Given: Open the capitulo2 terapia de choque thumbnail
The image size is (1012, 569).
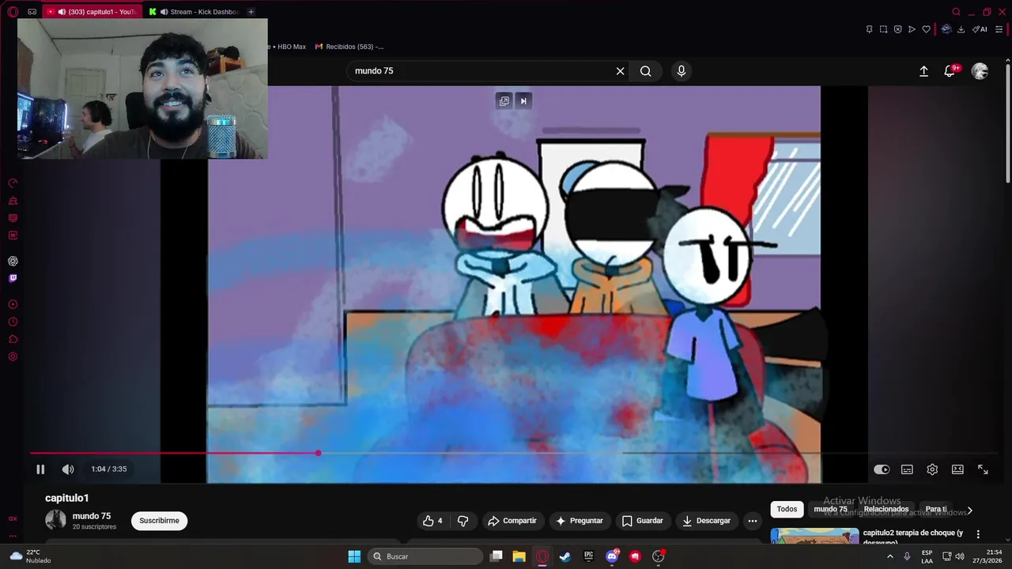Looking at the screenshot, I should [x=814, y=537].
